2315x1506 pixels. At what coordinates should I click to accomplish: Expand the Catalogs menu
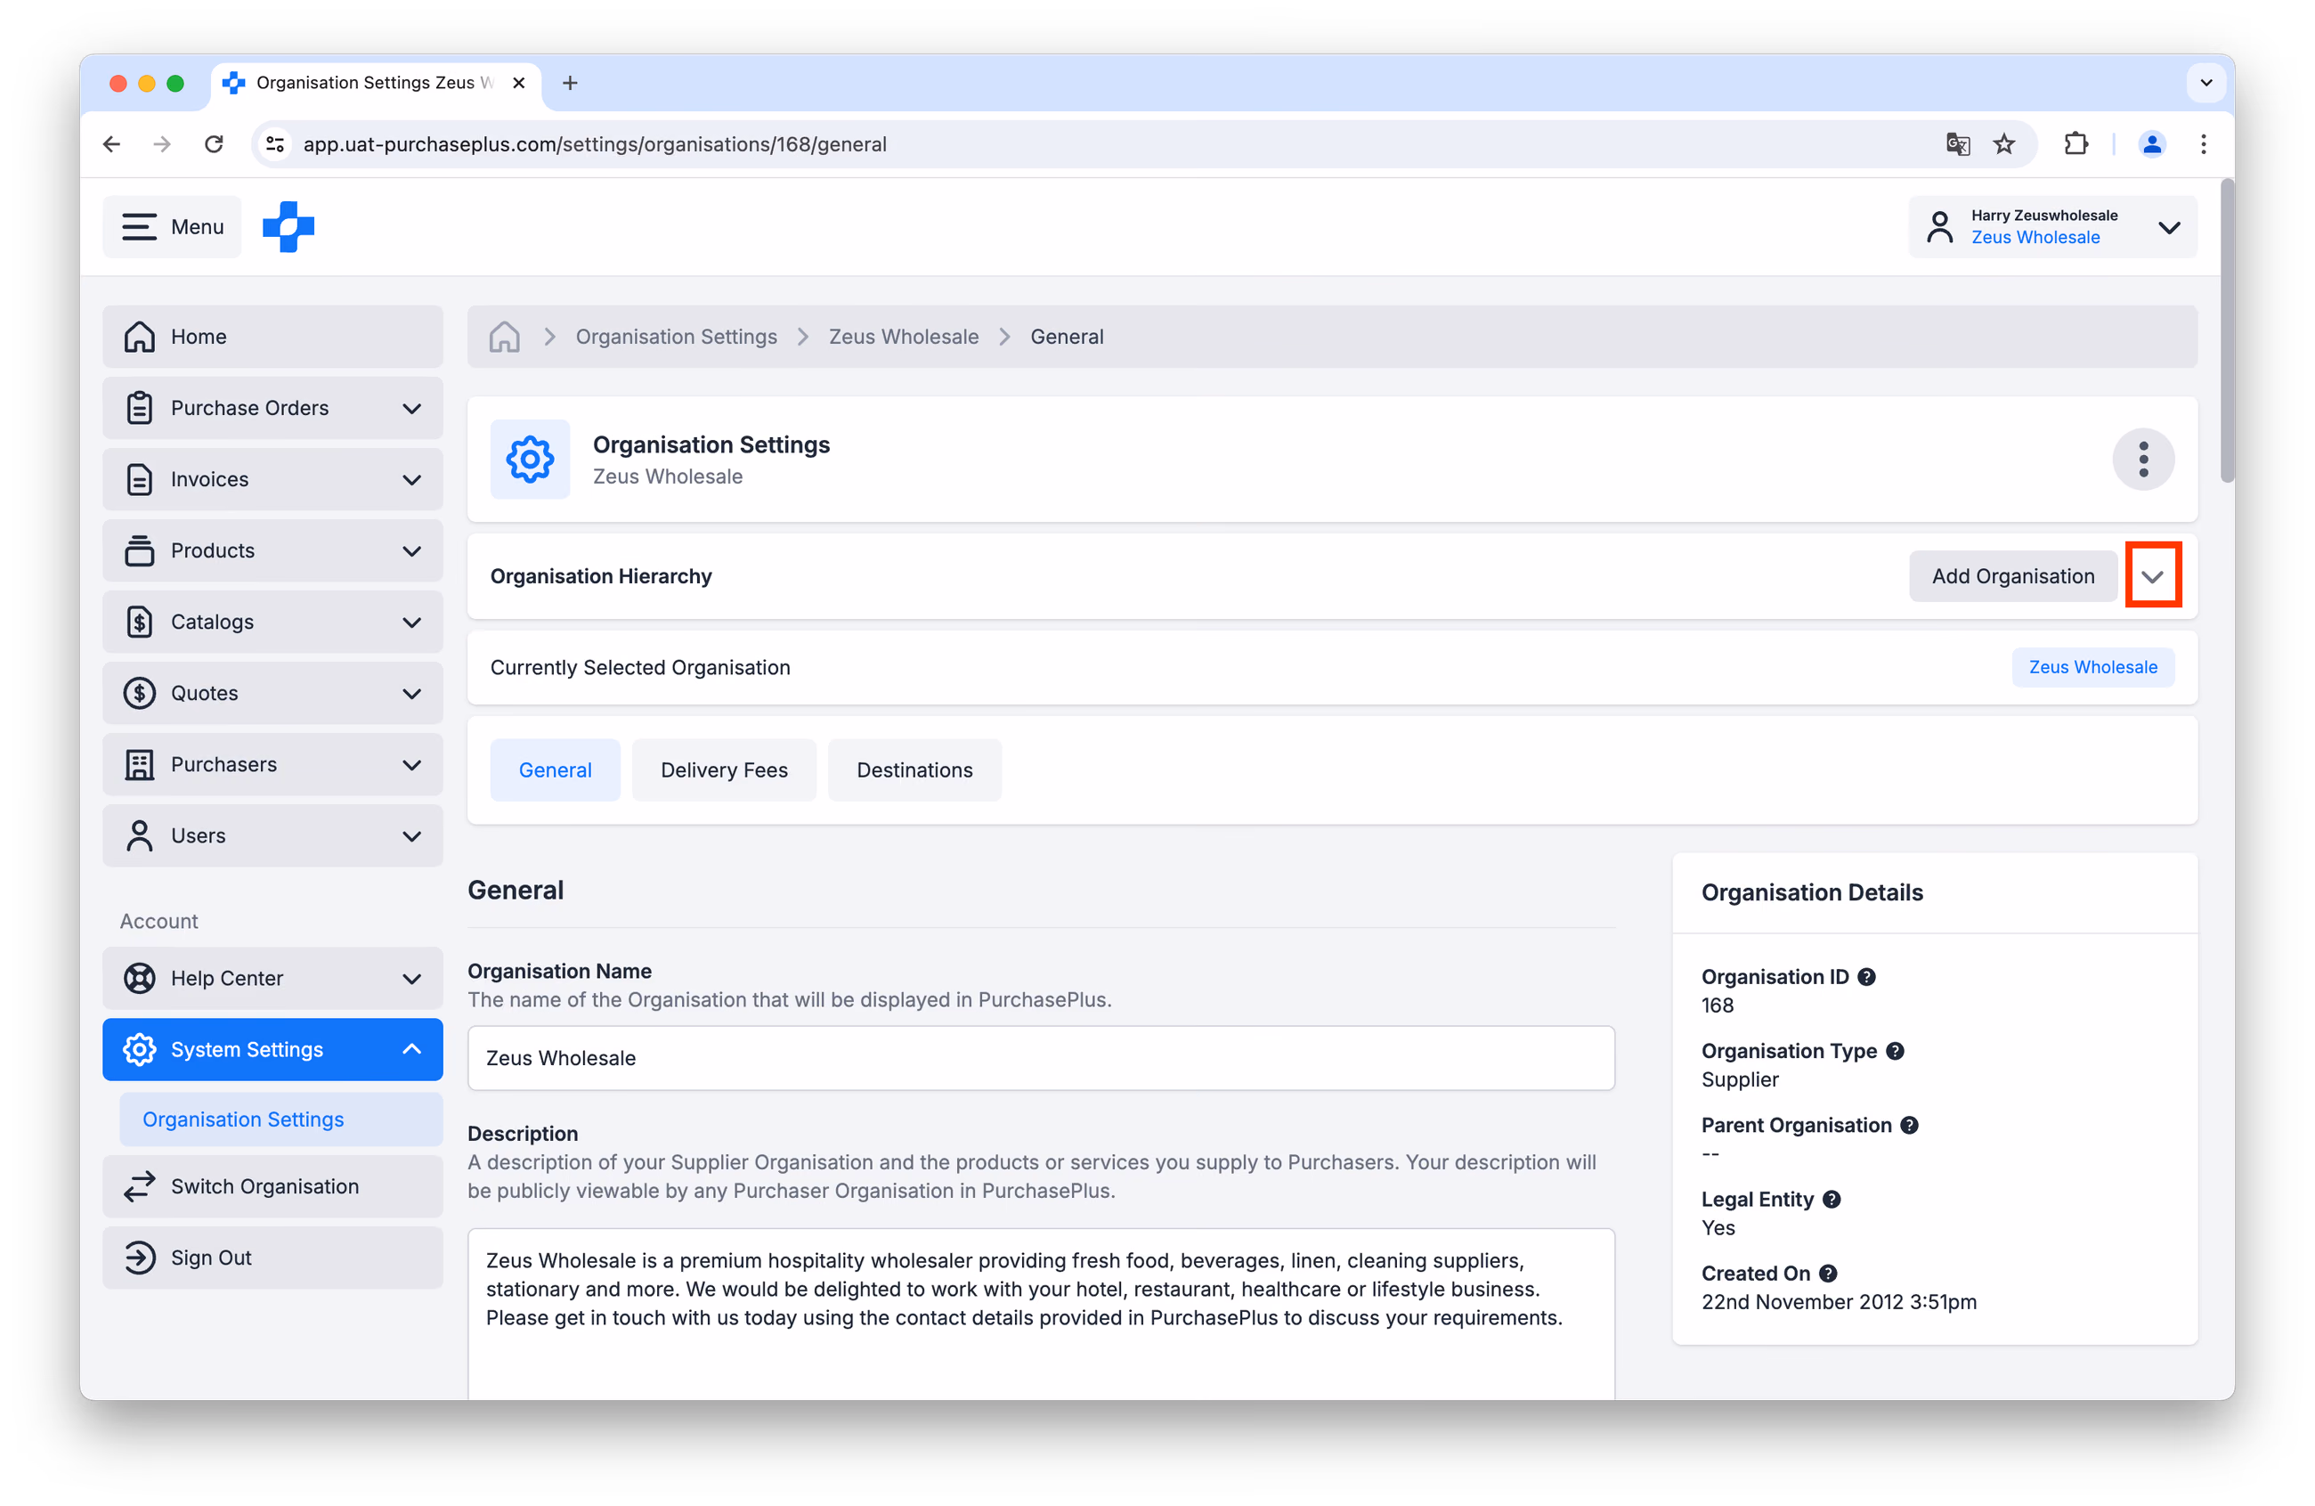click(x=272, y=622)
